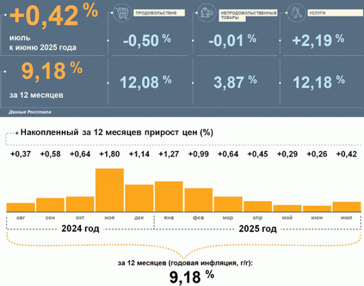Viewport: 364px width, 286px height.
Task: Click the bar for июл 2025
Action: 347,207
